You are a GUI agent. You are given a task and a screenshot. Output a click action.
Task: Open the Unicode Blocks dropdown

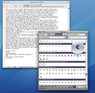click(77, 35)
